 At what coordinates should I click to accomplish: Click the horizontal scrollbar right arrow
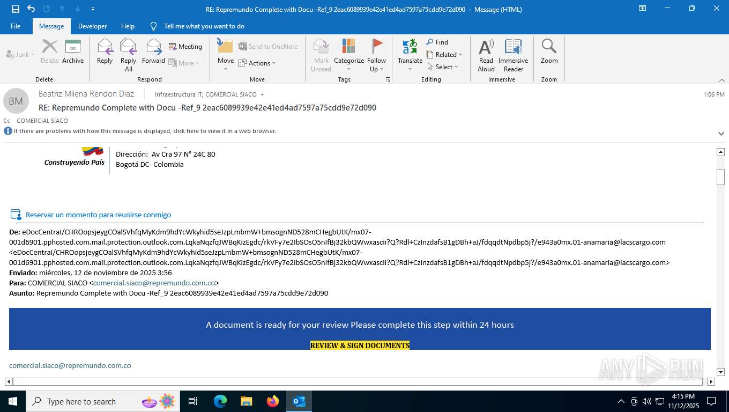click(711, 382)
